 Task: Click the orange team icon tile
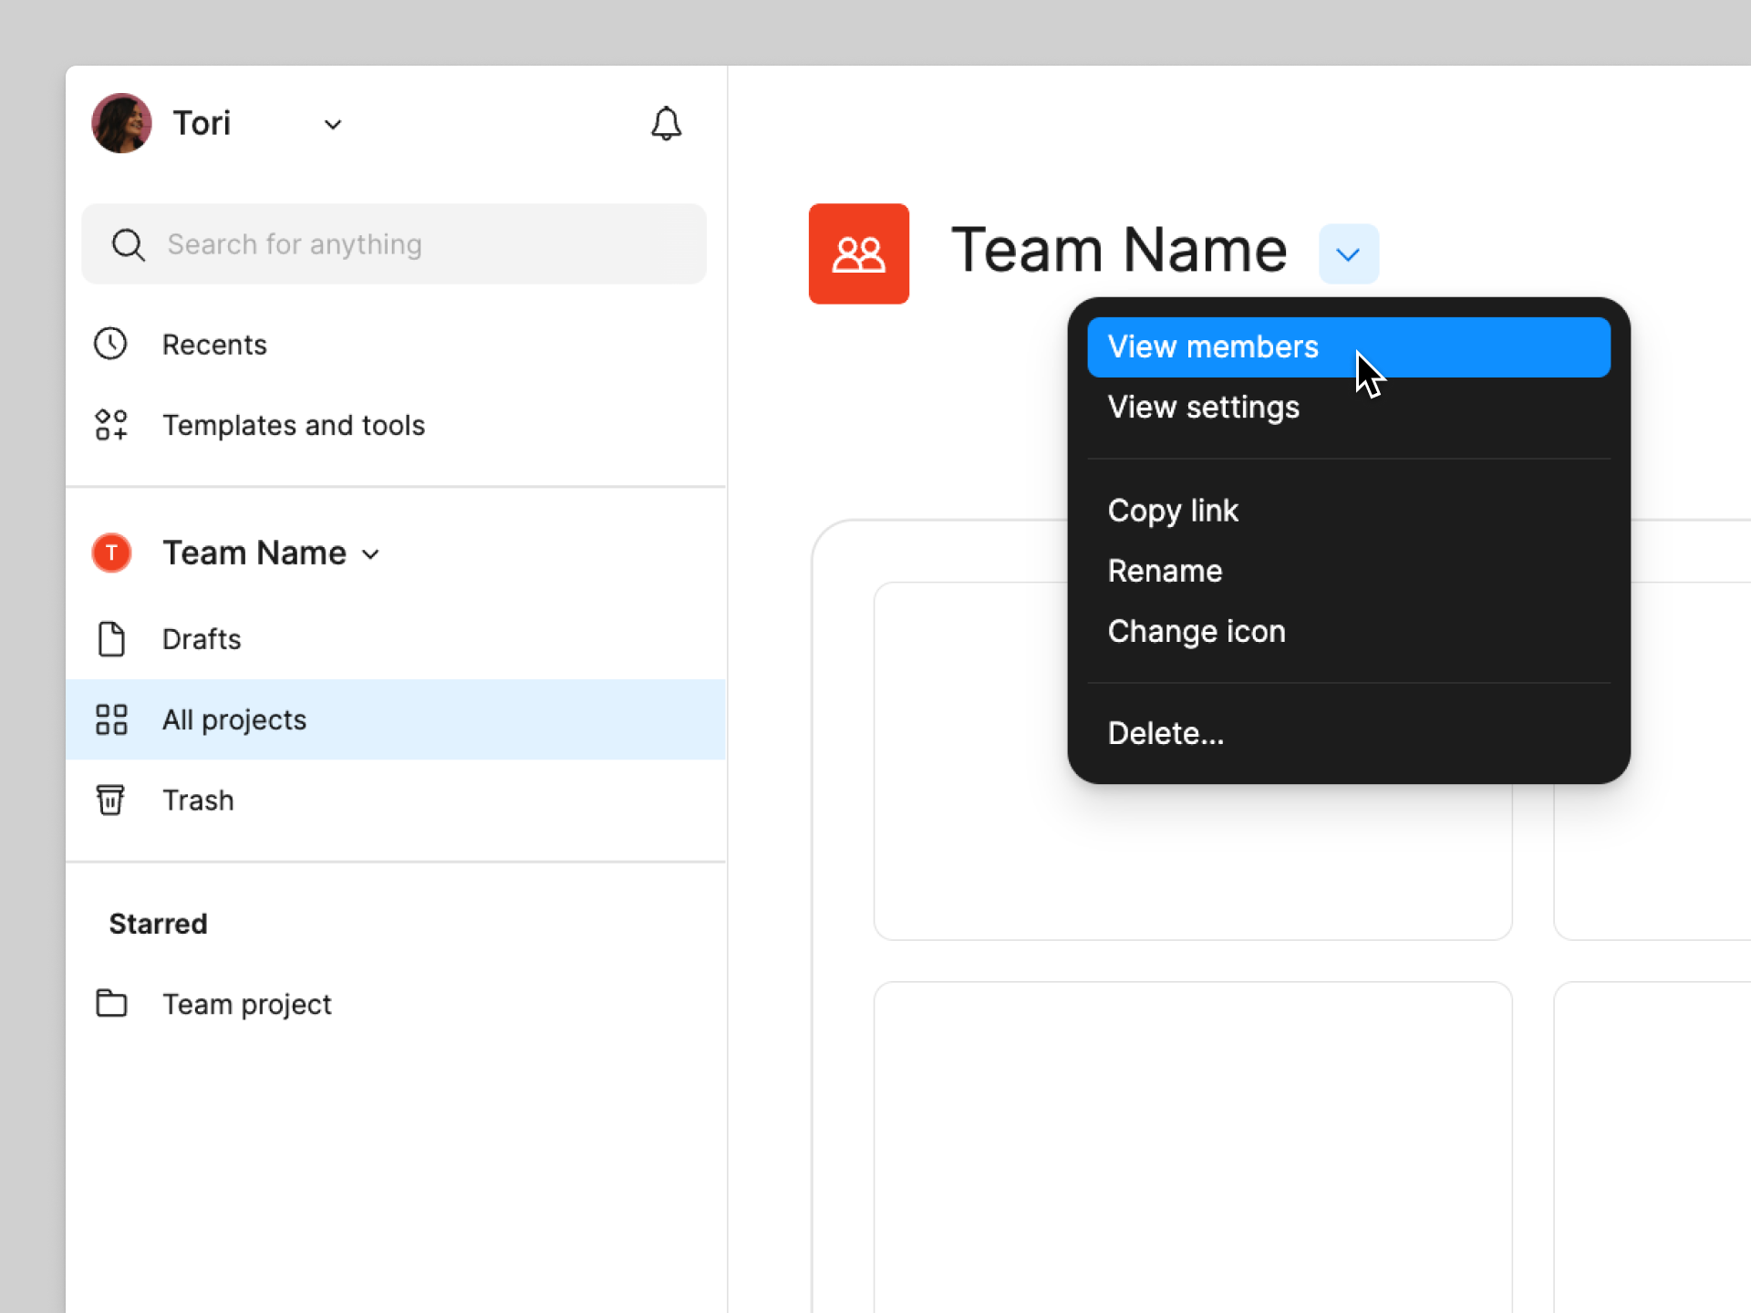click(858, 253)
